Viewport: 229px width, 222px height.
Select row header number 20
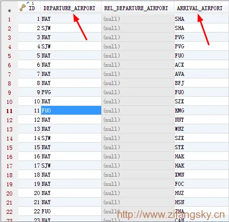(10, 193)
